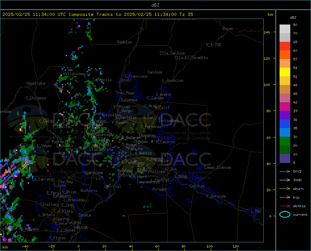Click the 'Ugarteche' map label
Viewport: 311px width, 251px height.
tap(93, 173)
